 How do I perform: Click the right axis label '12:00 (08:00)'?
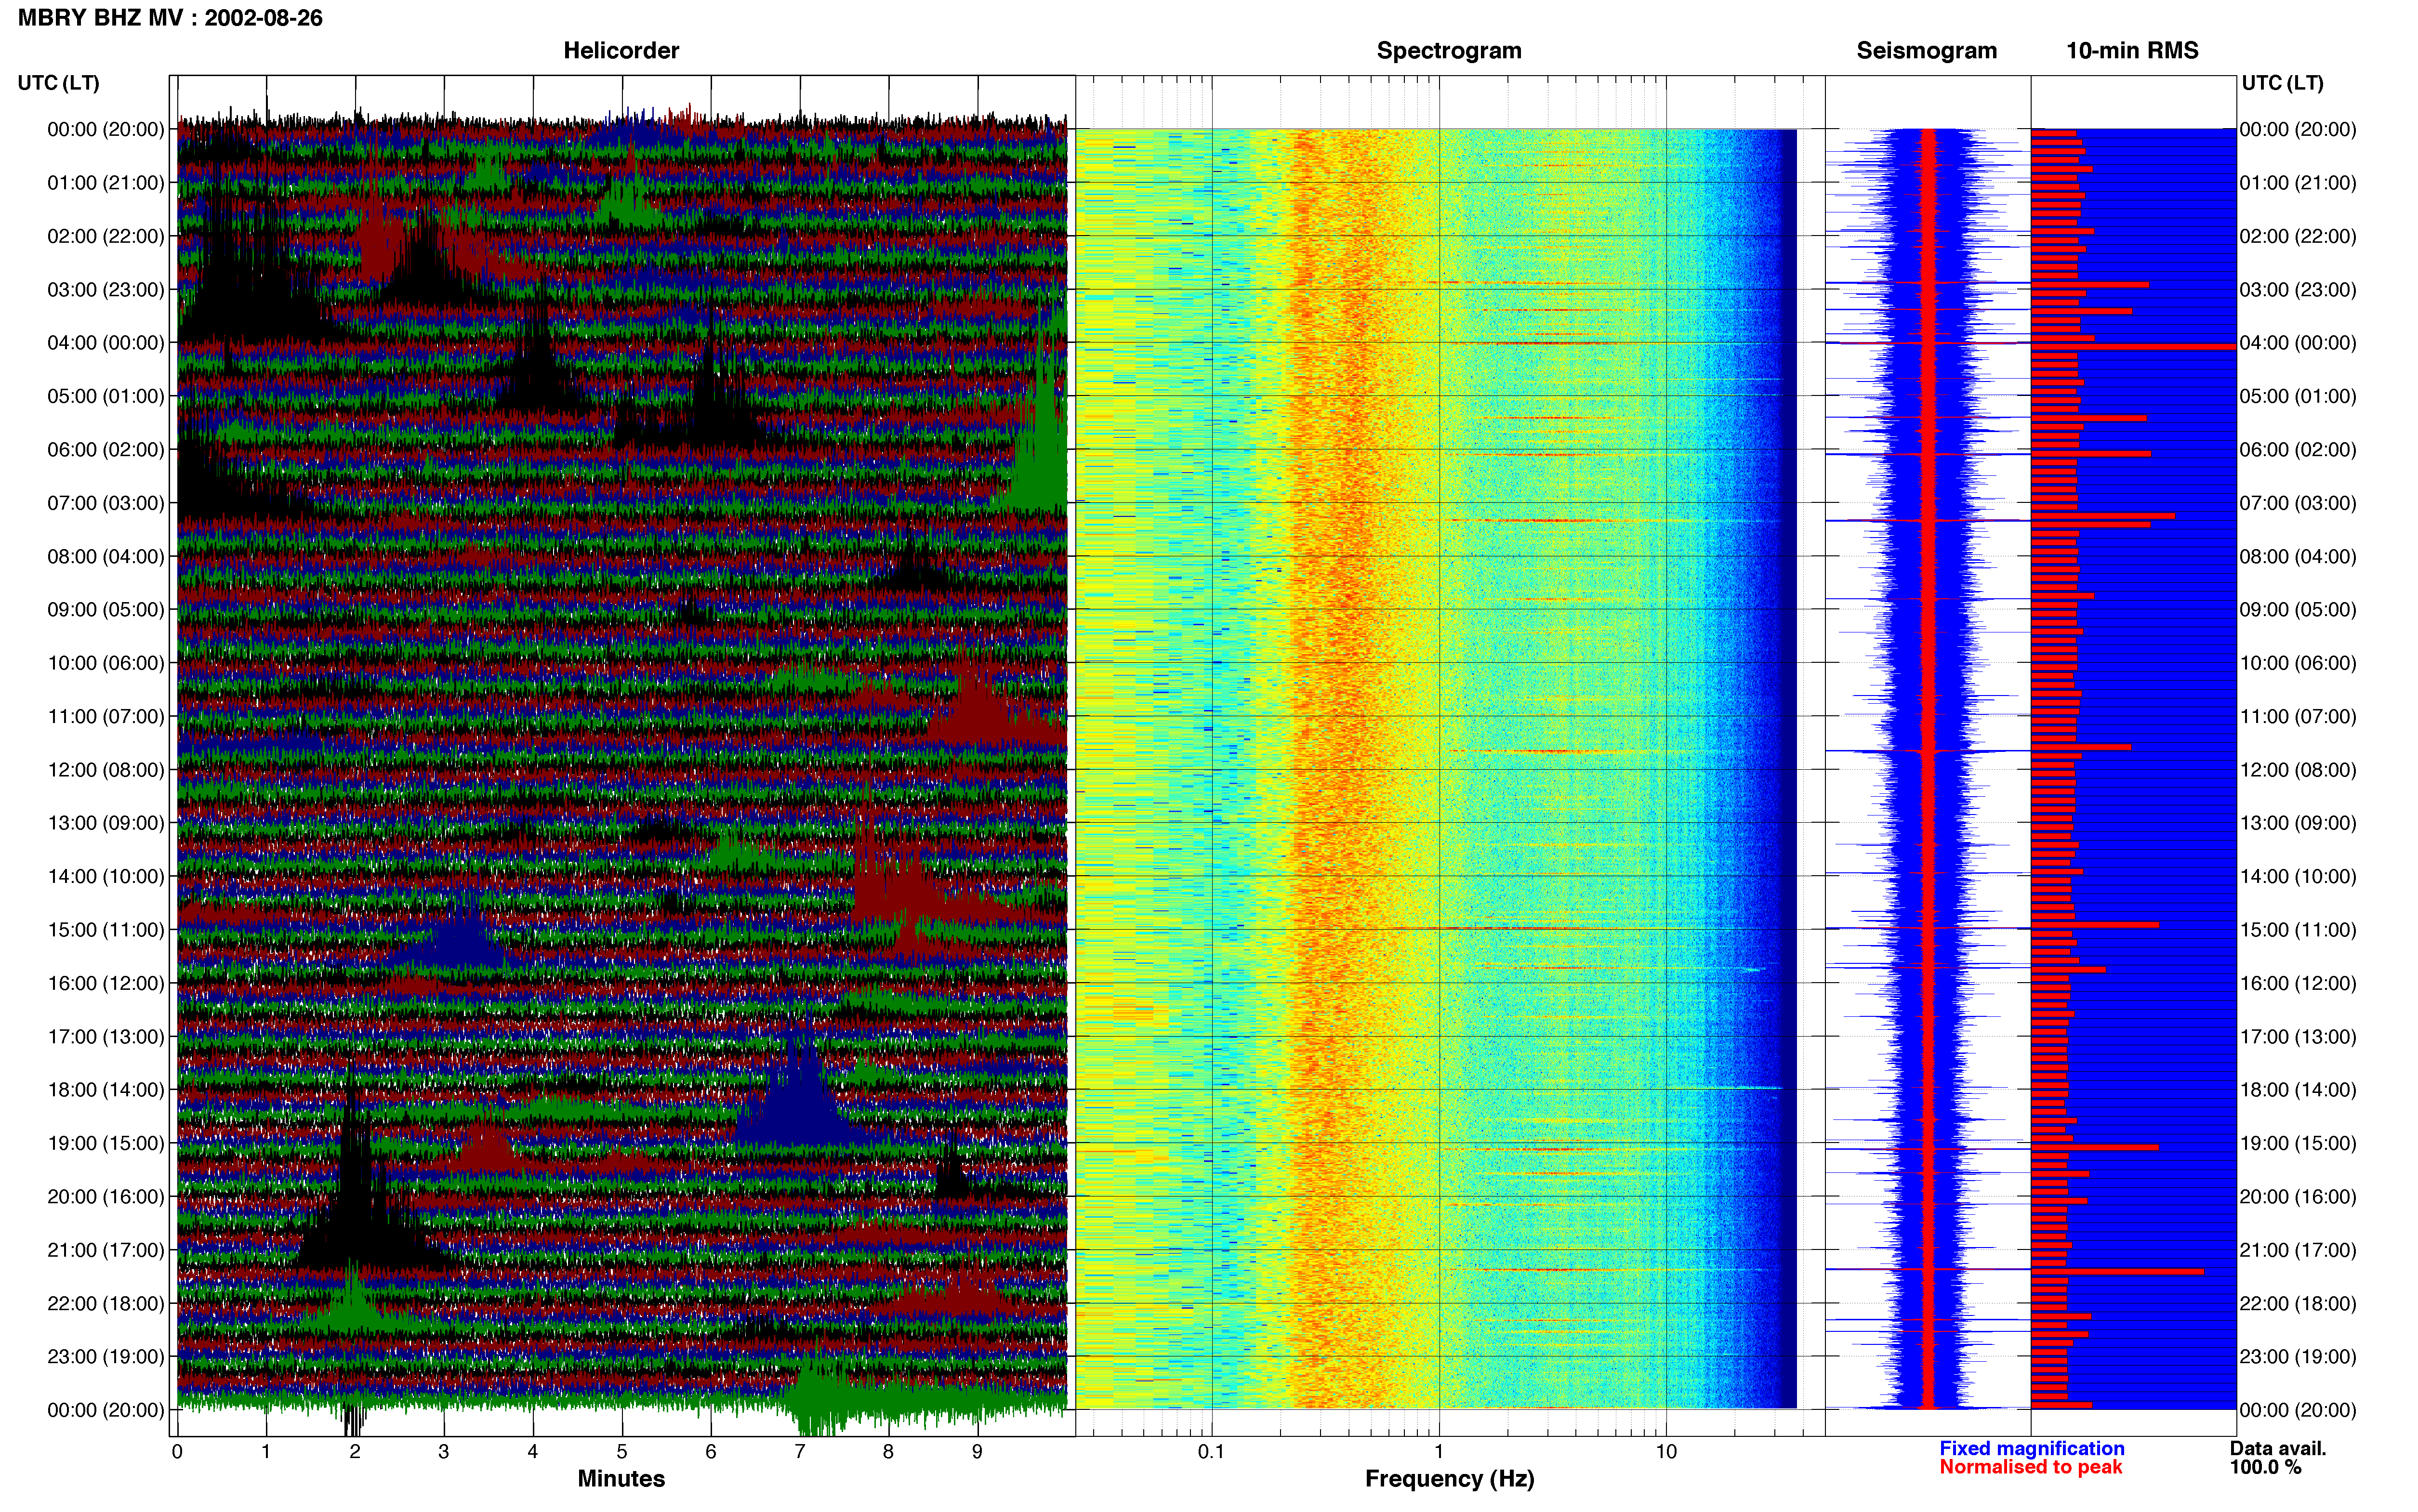pos(2298,770)
